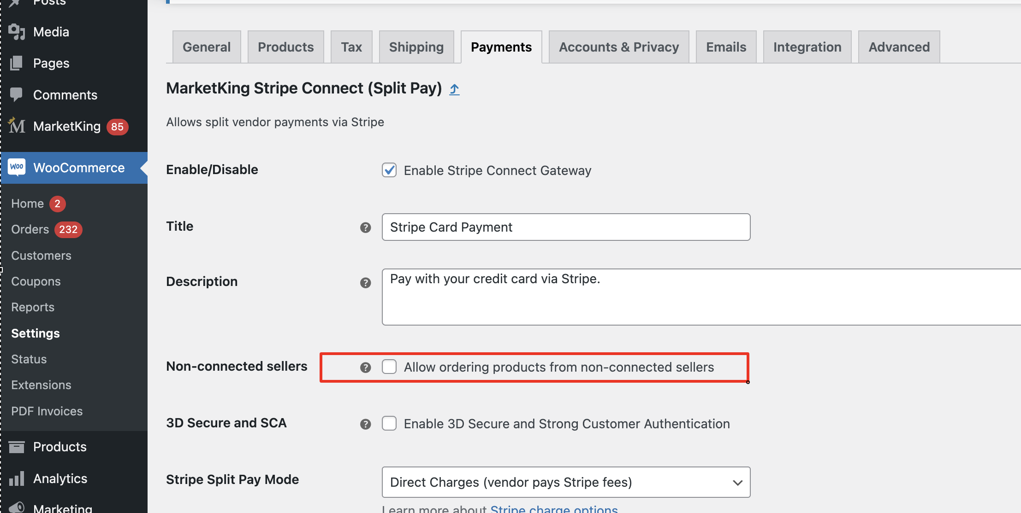Click the WooCommerce Woo icon
Screen dimensions: 1021x513
point(17,167)
